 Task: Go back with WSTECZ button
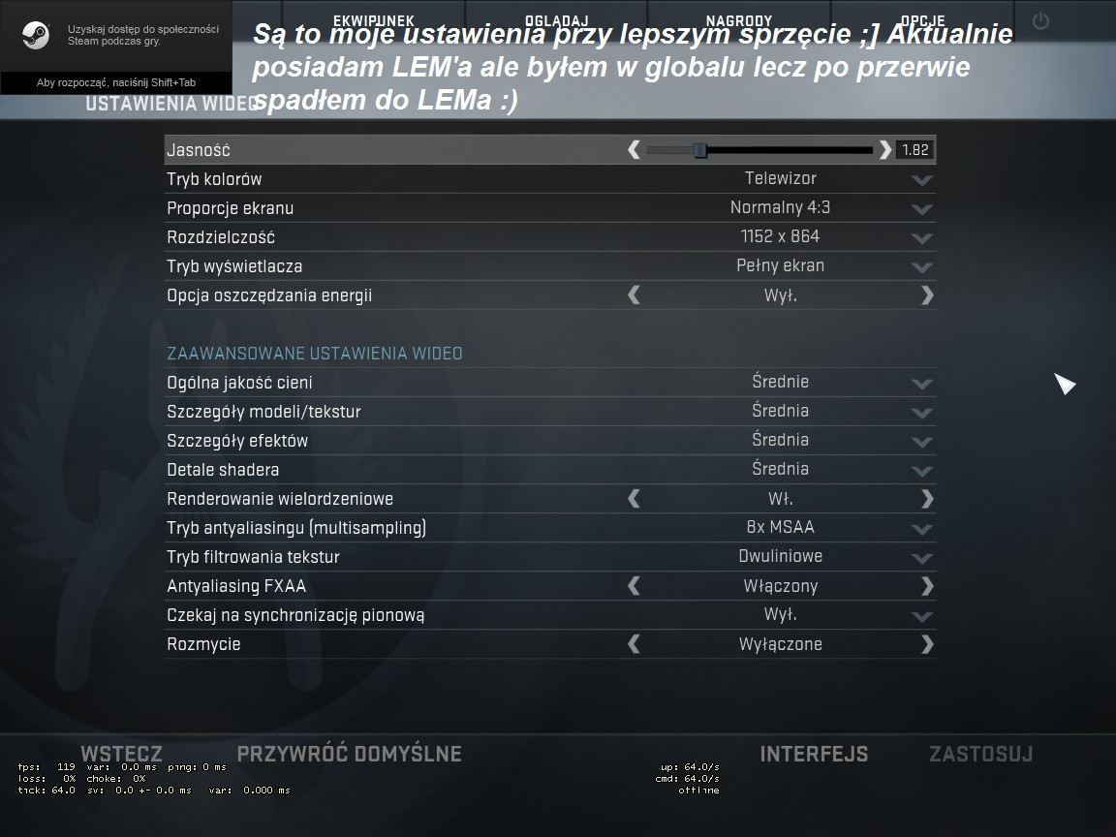pyautogui.click(x=122, y=754)
